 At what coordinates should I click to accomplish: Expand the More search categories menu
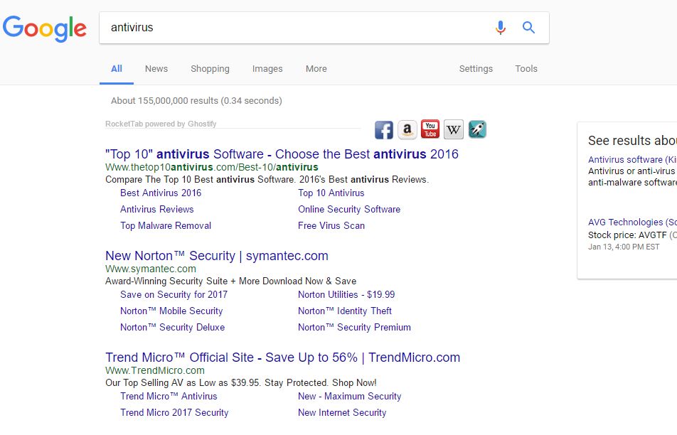click(x=316, y=69)
